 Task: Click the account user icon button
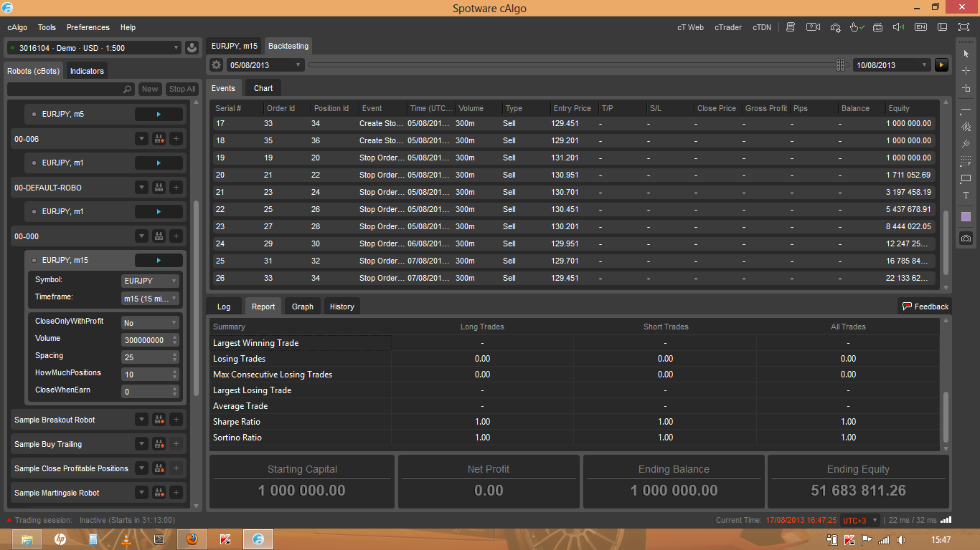[x=192, y=48]
